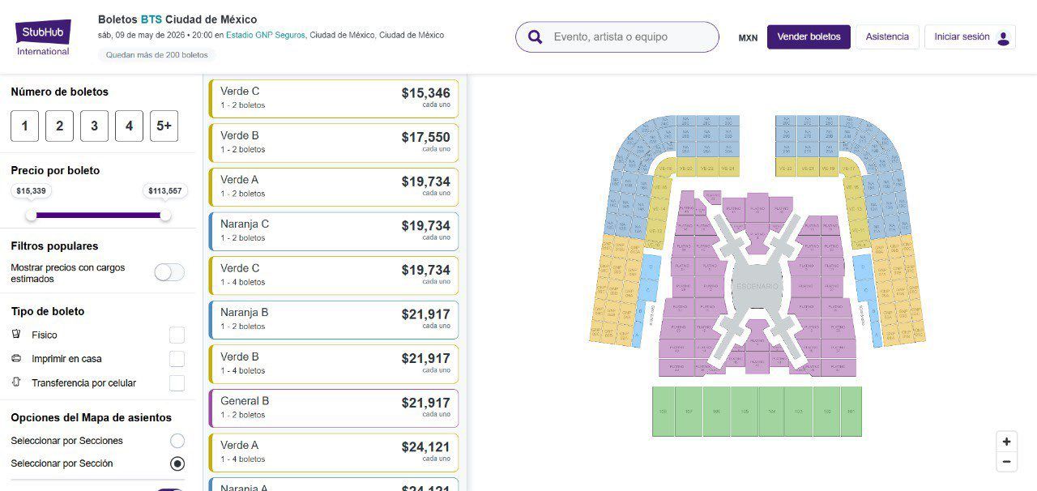
Task: Click the user account icon beside Iniciar sesión
Action: click(x=1002, y=36)
